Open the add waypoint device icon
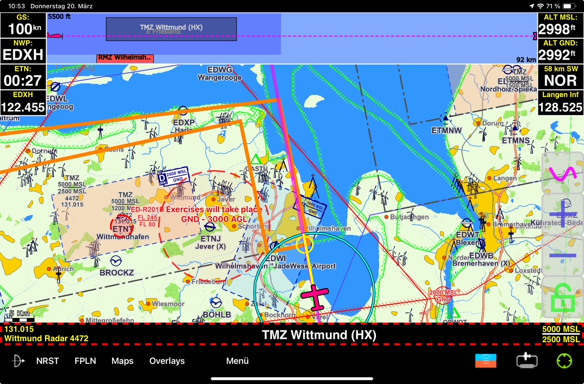The image size is (584, 384). point(527,361)
